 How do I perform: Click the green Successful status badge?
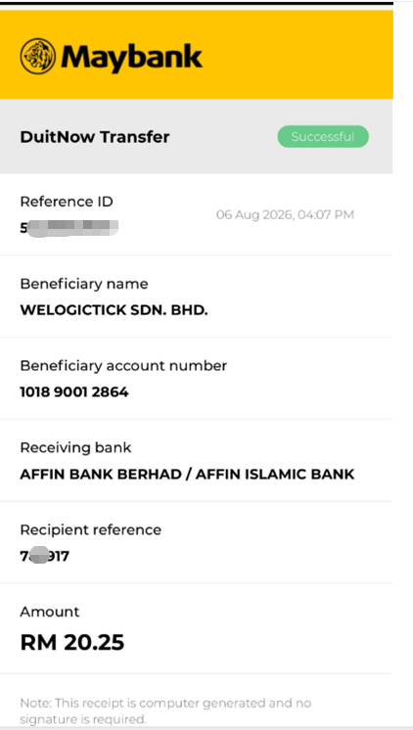tap(323, 137)
